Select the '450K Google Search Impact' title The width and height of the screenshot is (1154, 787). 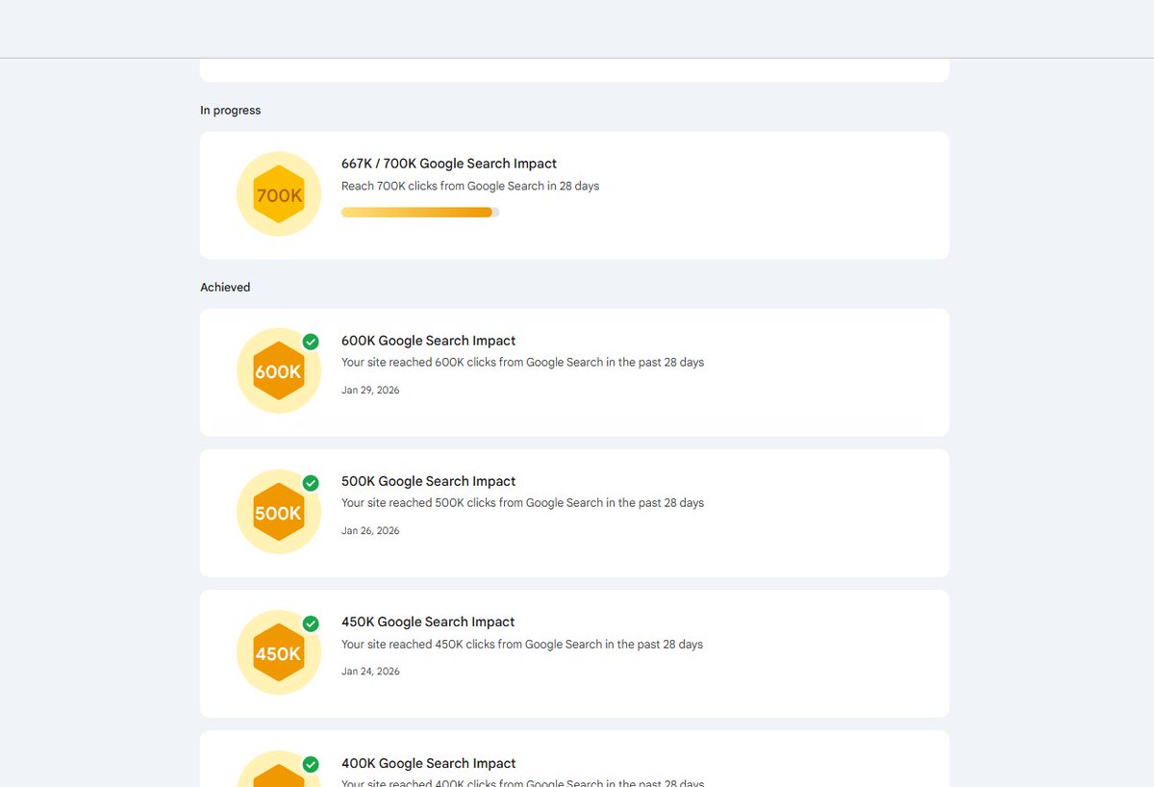[x=428, y=622]
